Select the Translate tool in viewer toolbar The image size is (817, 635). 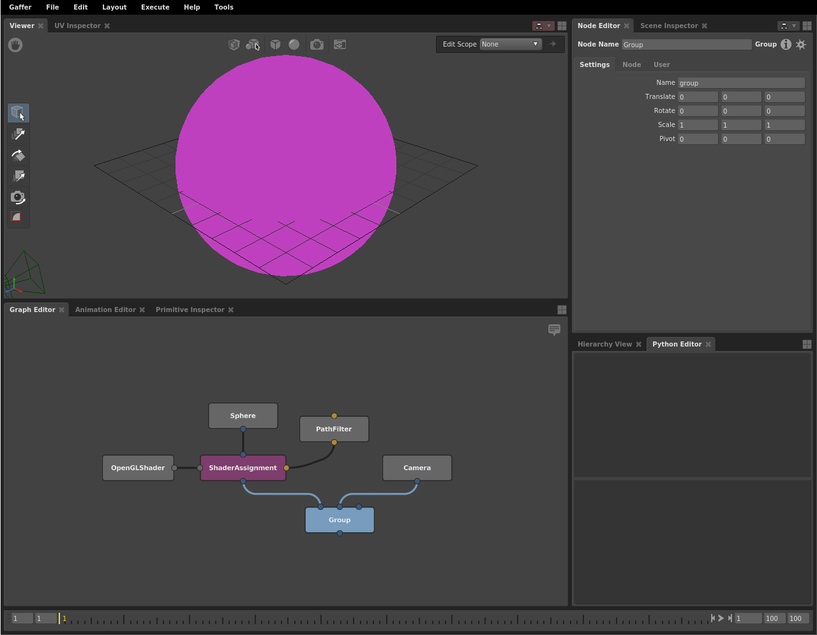click(18, 134)
